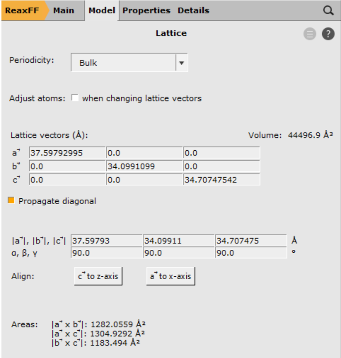
Task: Open the ReaxFF engine panel
Action: coord(22,10)
